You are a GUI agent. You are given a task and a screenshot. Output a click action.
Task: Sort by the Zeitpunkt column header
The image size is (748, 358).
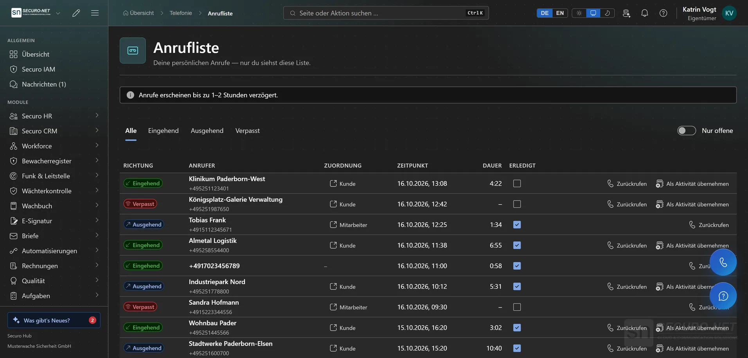[412, 165]
